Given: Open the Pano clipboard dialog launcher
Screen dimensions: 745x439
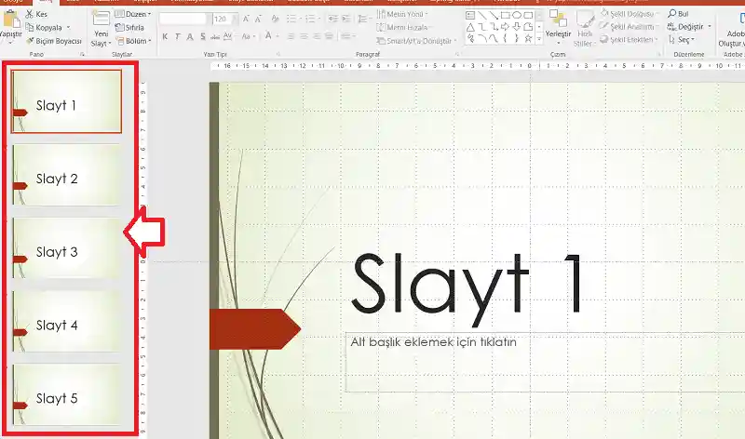Looking at the screenshot, I should tap(82, 55).
